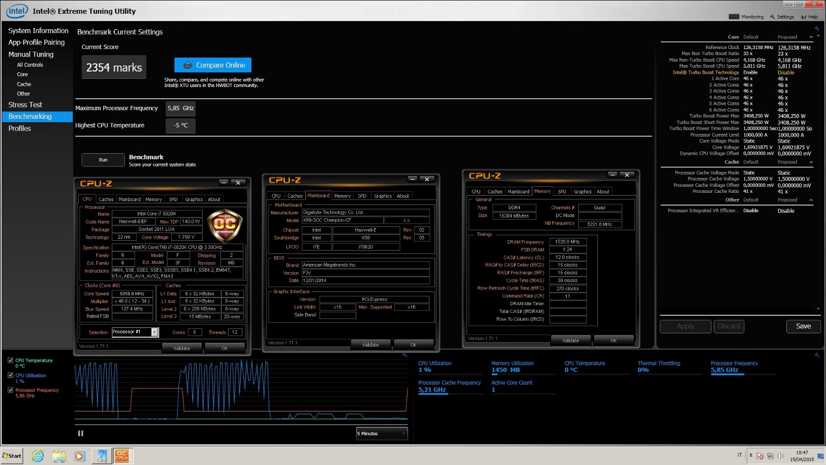This screenshot has width=826, height=465.
Task: Click scroll-down arrow of settings panel
Action: [x=818, y=309]
